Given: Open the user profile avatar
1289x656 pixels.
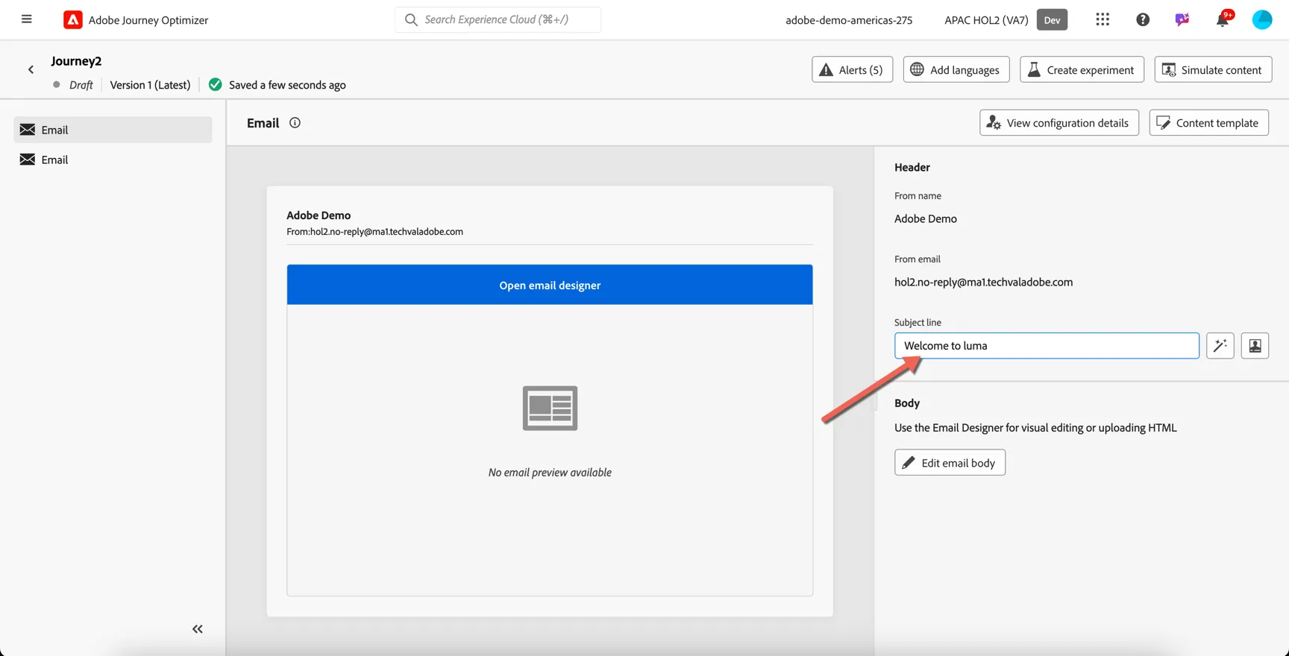Looking at the screenshot, I should 1262,19.
